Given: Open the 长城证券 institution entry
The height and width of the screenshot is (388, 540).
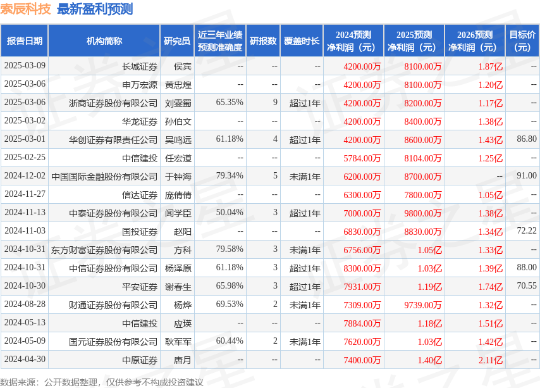Looking at the screenshot, I should pos(140,66).
